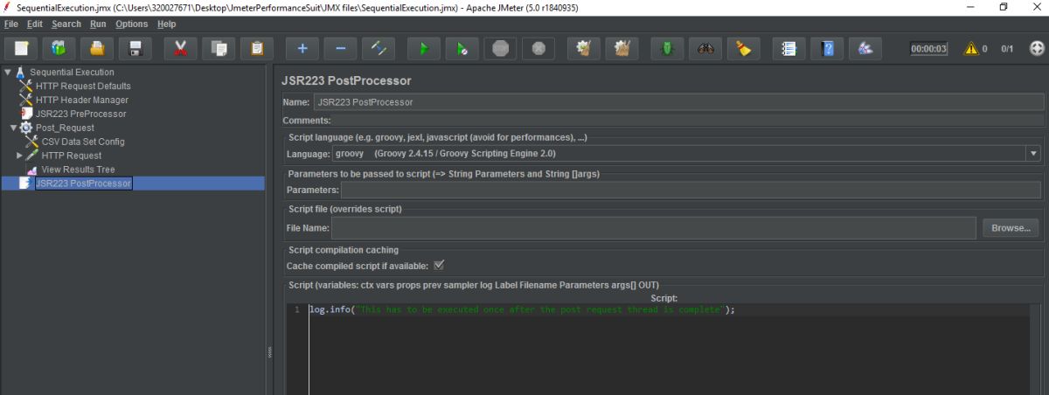
Task: Open the Options menu
Action: [x=131, y=24]
